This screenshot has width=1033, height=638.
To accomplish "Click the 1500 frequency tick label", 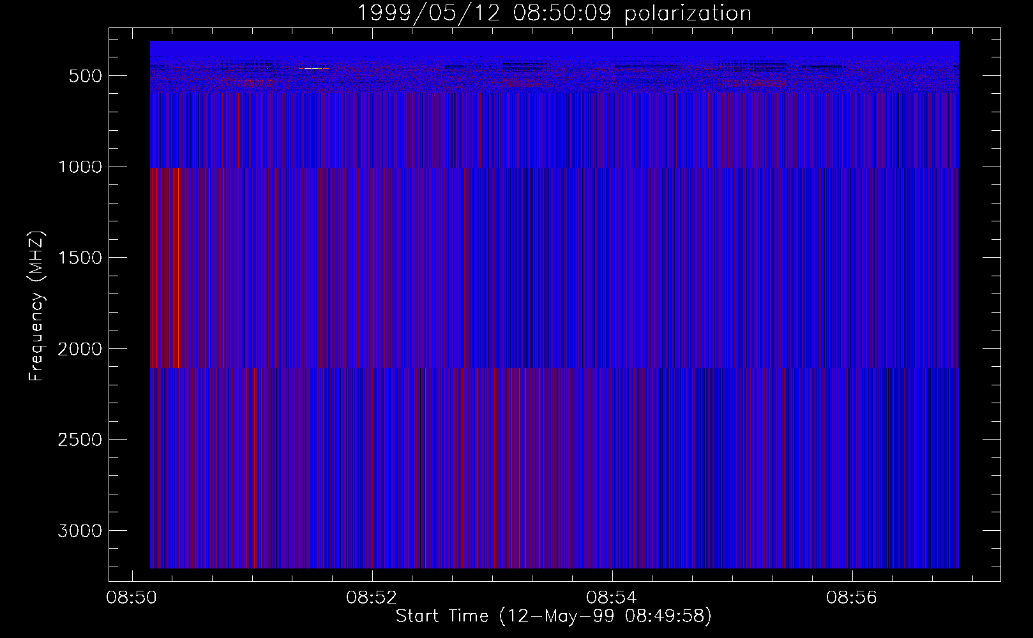I will click(x=79, y=258).
